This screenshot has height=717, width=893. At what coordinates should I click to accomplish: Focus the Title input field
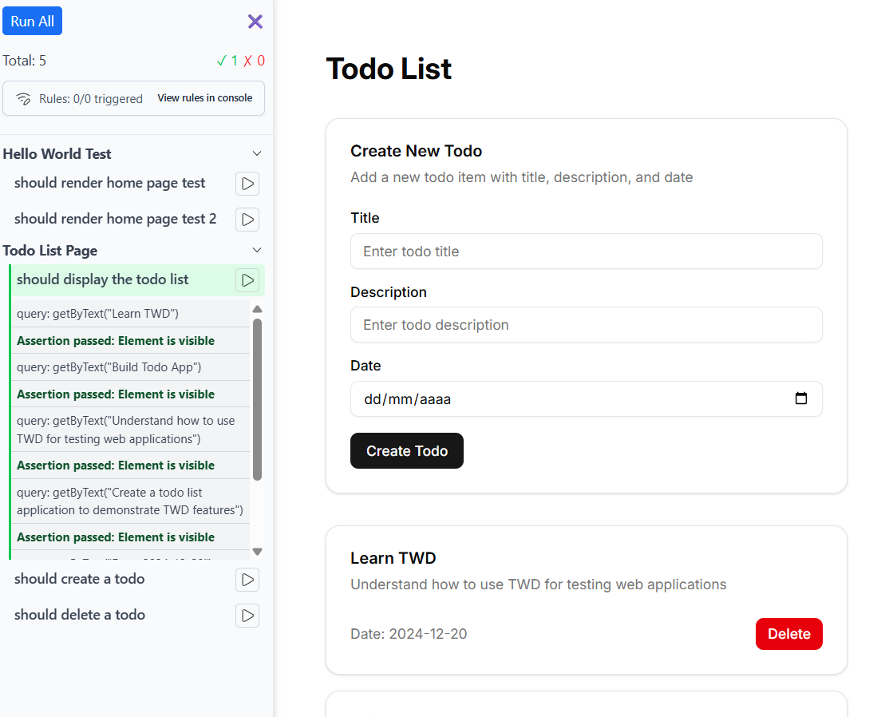click(x=586, y=252)
